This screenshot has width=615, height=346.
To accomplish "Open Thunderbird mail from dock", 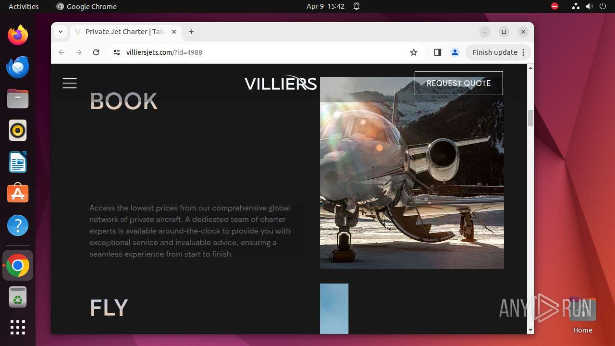I will point(18,67).
